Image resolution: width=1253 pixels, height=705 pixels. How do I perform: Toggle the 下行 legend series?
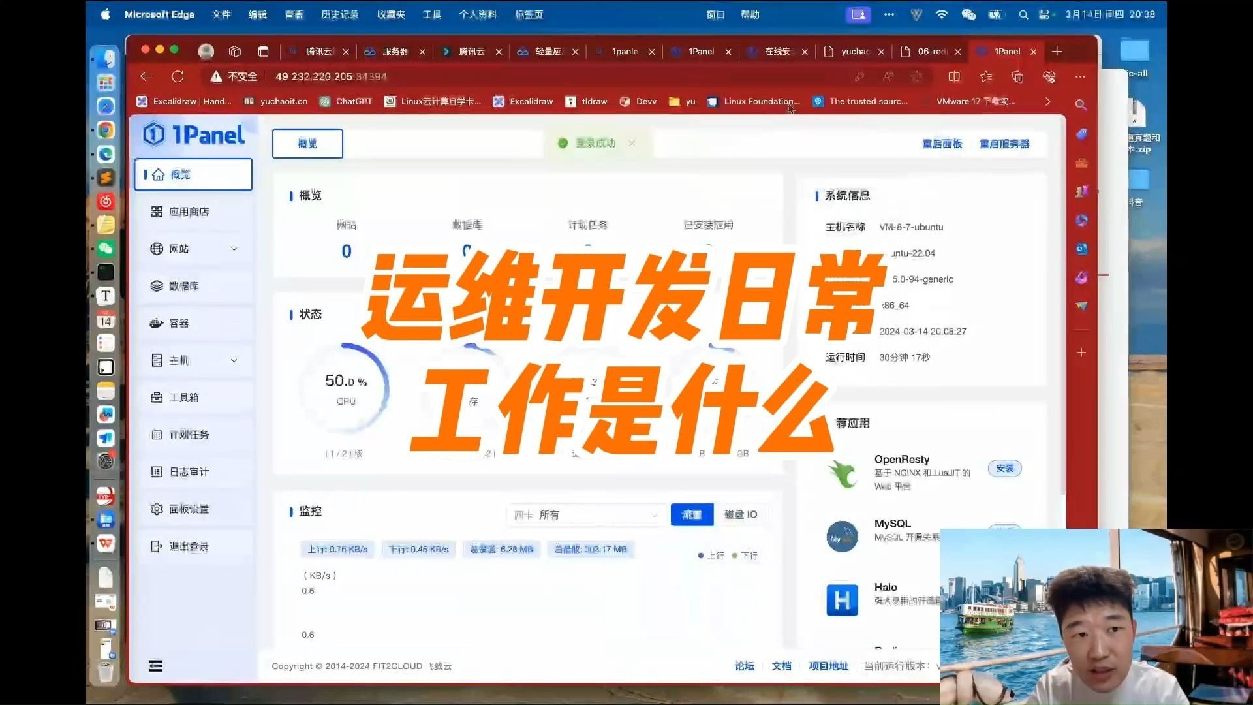(745, 556)
